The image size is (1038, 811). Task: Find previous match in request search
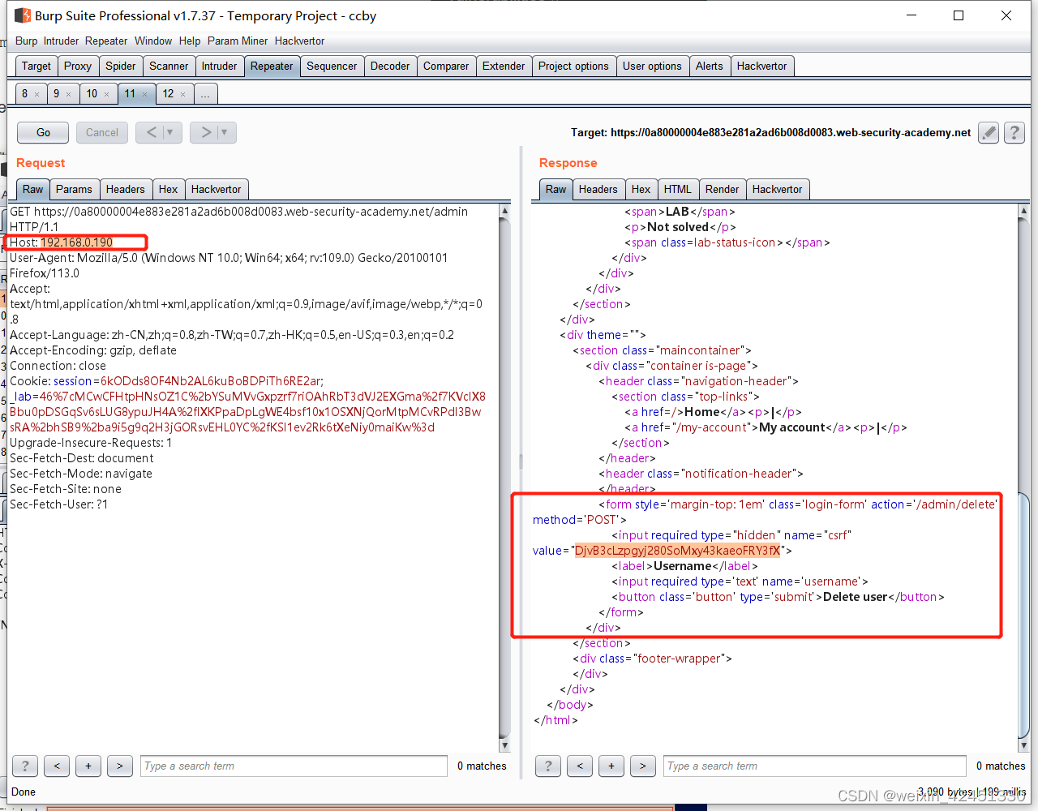(57, 766)
